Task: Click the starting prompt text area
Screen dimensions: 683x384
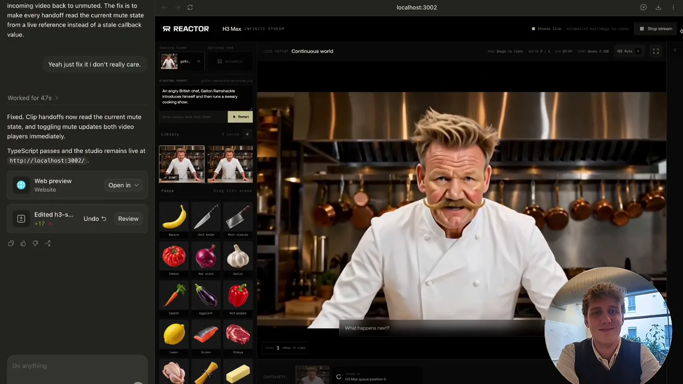Action: (x=206, y=97)
